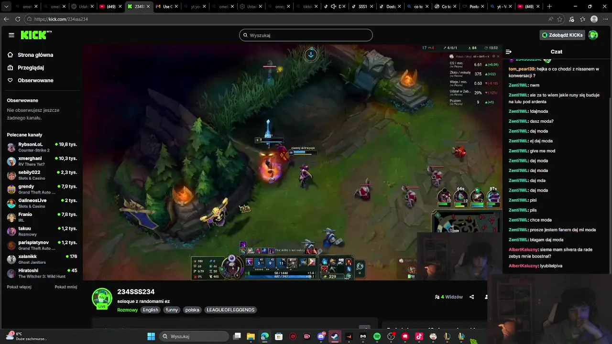Viewport: 612px width, 344px height.
Task: Open Obserwowane in sidebar
Action: 35,80
